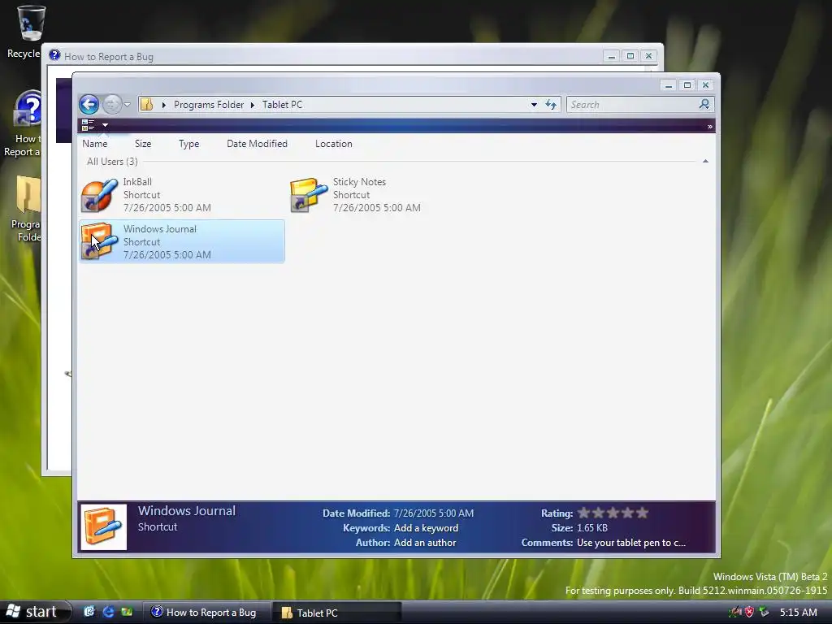Click the folder icon in address bar
This screenshot has width=832, height=624.
[147, 105]
